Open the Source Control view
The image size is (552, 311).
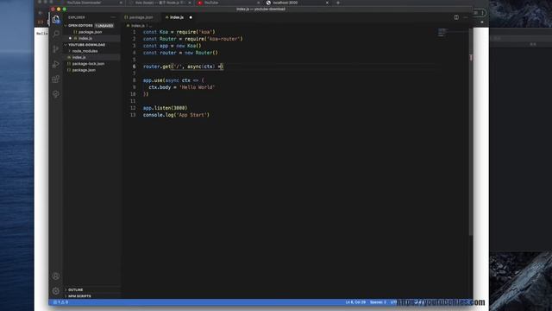[56, 49]
